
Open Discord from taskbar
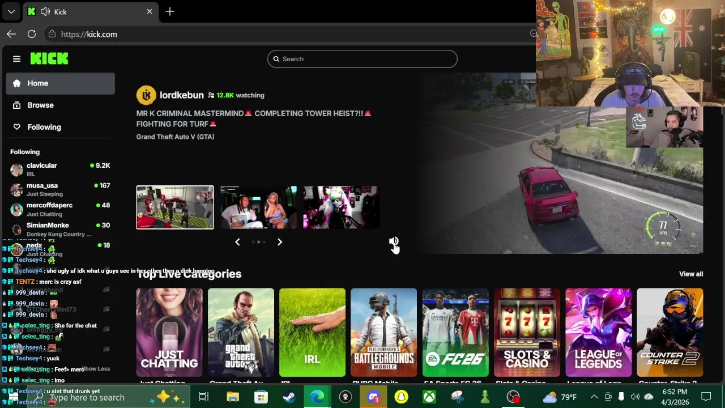tap(373, 397)
